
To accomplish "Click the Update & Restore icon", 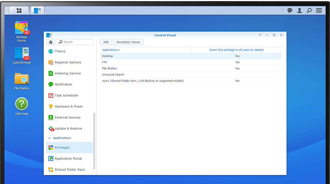I will (51, 129).
